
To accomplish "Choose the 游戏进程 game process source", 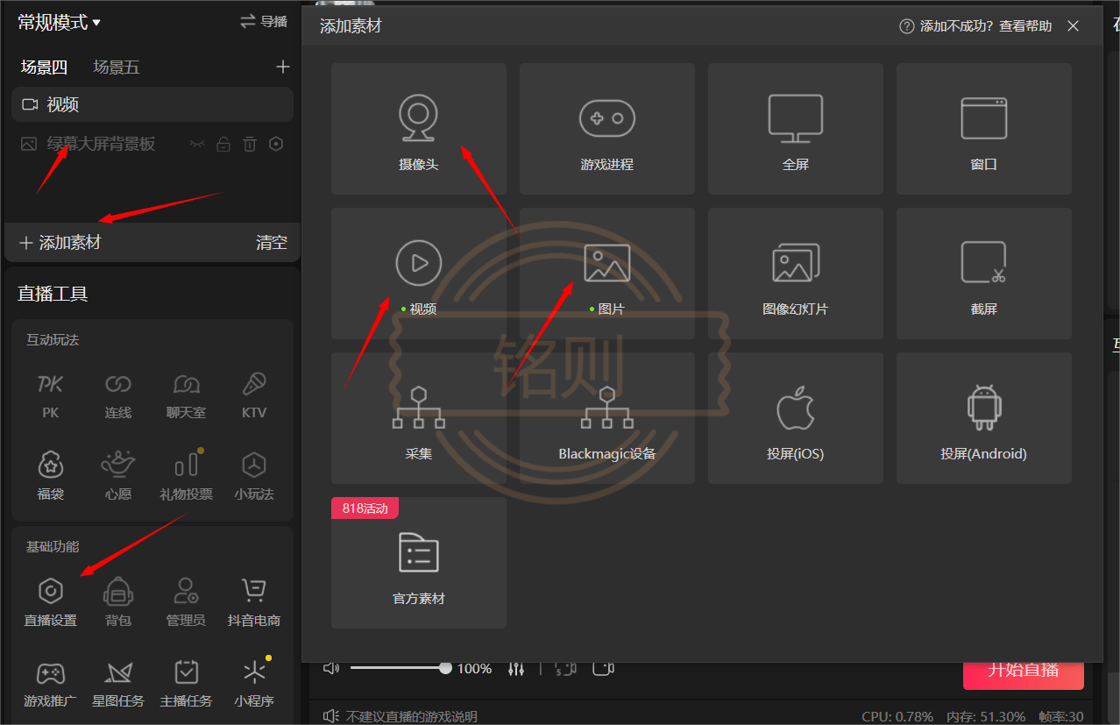I will point(607,129).
